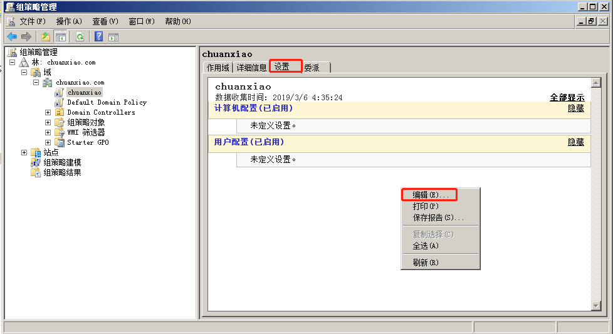Viewport: 613px width, 334px height.
Task: Click the 组策略结果 icon
Action: pos(36,173)
